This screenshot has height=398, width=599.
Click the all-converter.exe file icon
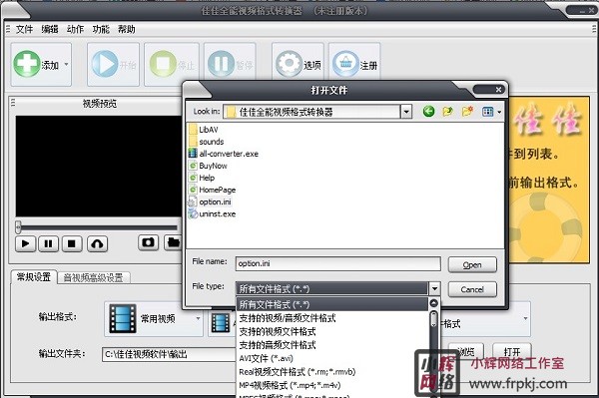point(193,154)
